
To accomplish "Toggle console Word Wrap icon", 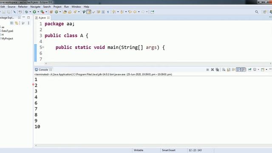I will (x=233, y=70).
